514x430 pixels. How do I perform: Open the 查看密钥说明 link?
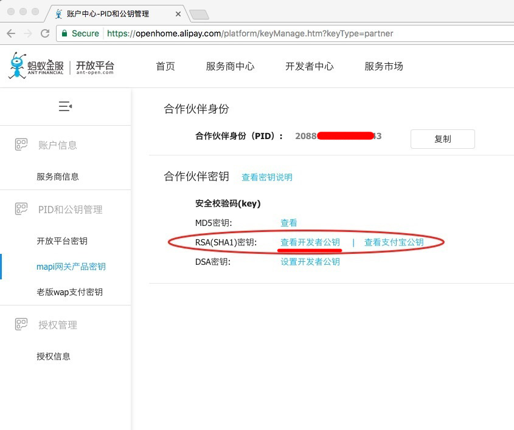coord(267,177)
